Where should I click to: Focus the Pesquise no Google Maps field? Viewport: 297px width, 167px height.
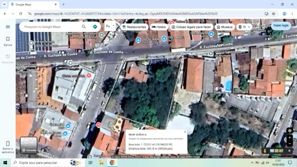pyautogui.click(x=51, y=27)
